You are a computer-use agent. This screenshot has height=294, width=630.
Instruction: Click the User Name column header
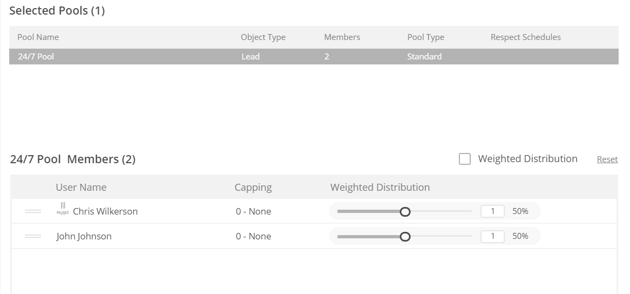[x=81, y=188]
